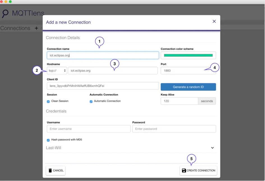Click the Connections heading in main window
Screen dimensions: 265x181
tap(15, 28)
